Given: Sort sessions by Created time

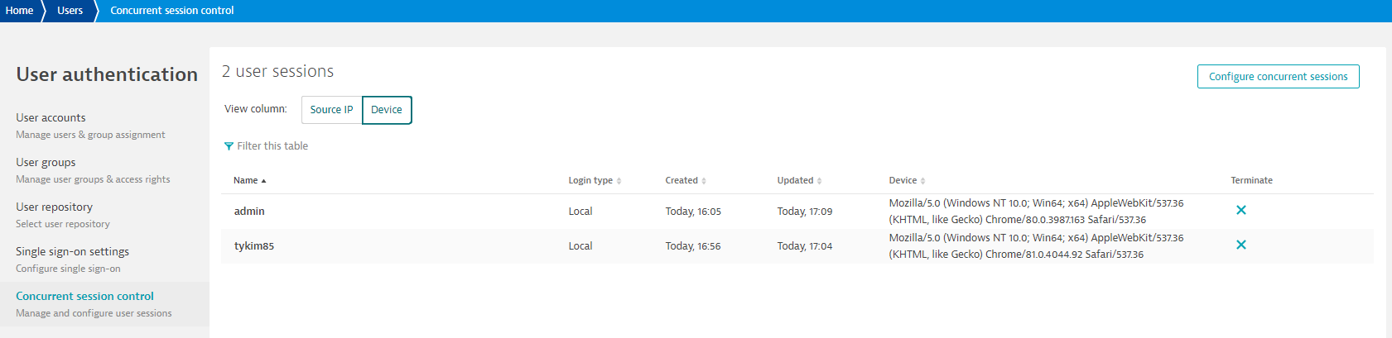Looking at the screenshot, I should click(685, 180).
